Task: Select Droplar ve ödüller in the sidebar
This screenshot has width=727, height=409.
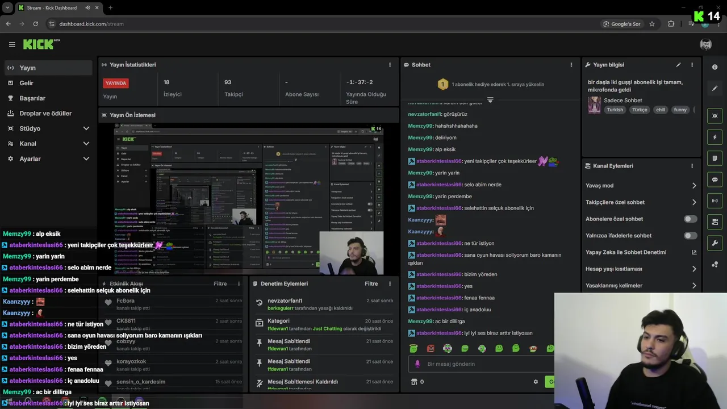Action: click(48, 114)
